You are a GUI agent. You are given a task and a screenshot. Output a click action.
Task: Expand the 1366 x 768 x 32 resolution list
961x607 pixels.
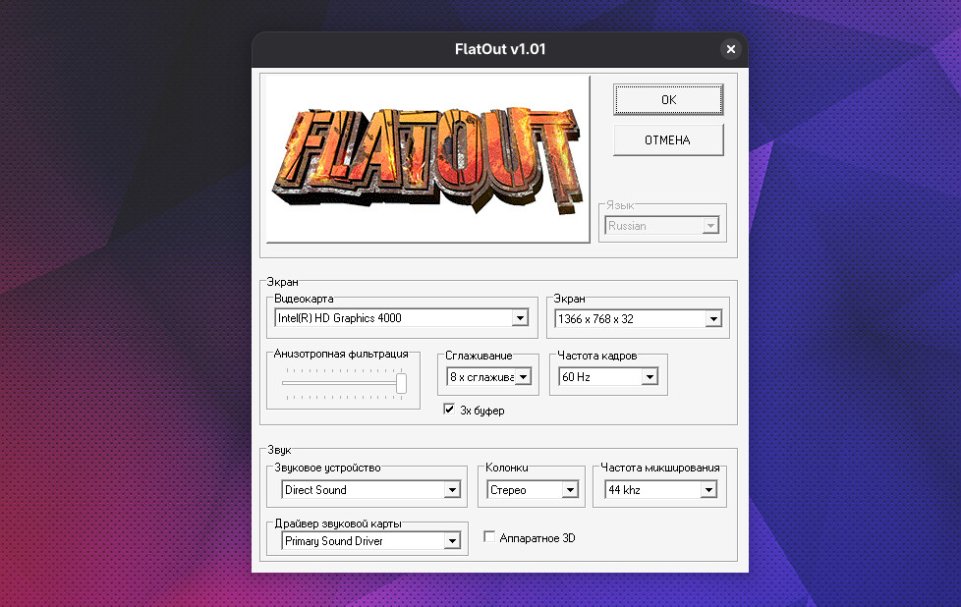(713, 318)
